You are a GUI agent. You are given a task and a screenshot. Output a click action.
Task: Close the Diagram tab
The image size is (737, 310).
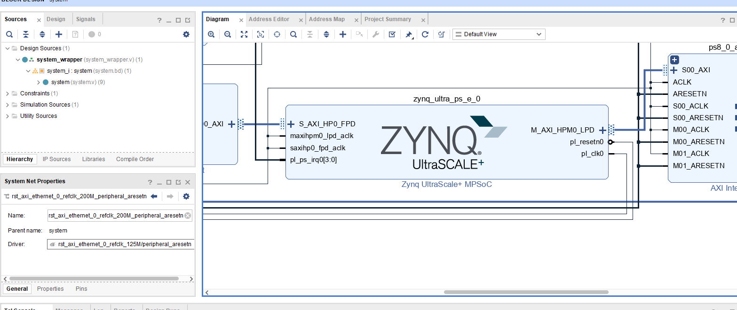click(x=241, y=20)
